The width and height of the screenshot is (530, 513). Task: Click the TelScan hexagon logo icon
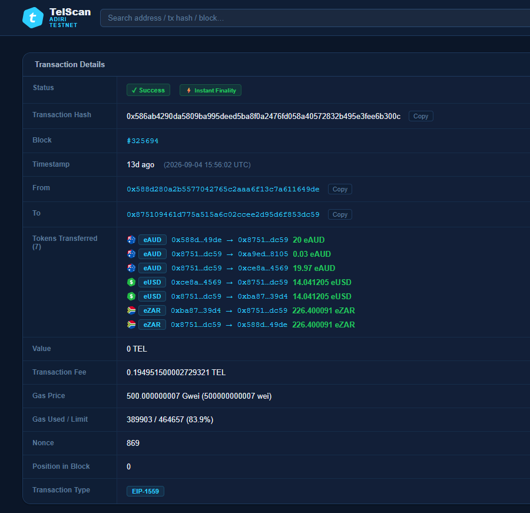tap(33, 18)
